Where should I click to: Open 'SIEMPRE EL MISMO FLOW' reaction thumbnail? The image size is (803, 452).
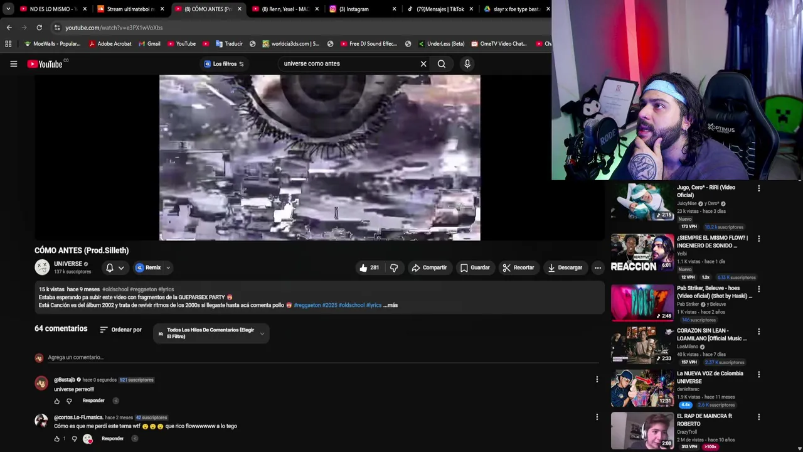coord(642,252)
